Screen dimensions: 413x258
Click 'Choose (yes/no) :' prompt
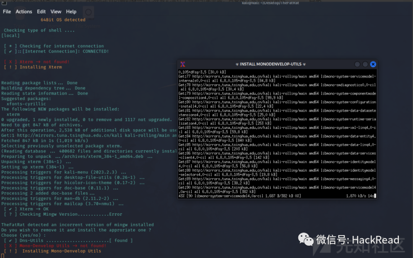tap(23, 235)
